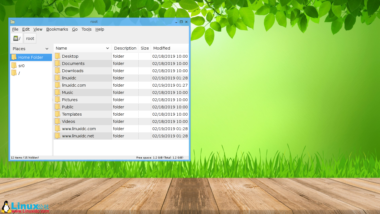Click the Free space status bar text
This screenshot has height=214, width=380.
point(160,158)
